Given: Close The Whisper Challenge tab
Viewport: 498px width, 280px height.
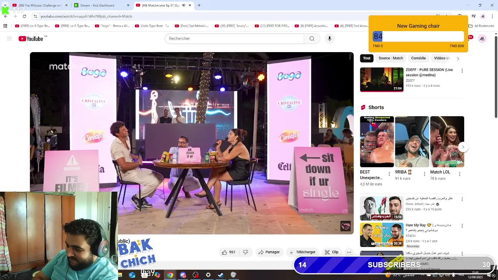Looking at the screenshot, I should (x=66, y=5).
